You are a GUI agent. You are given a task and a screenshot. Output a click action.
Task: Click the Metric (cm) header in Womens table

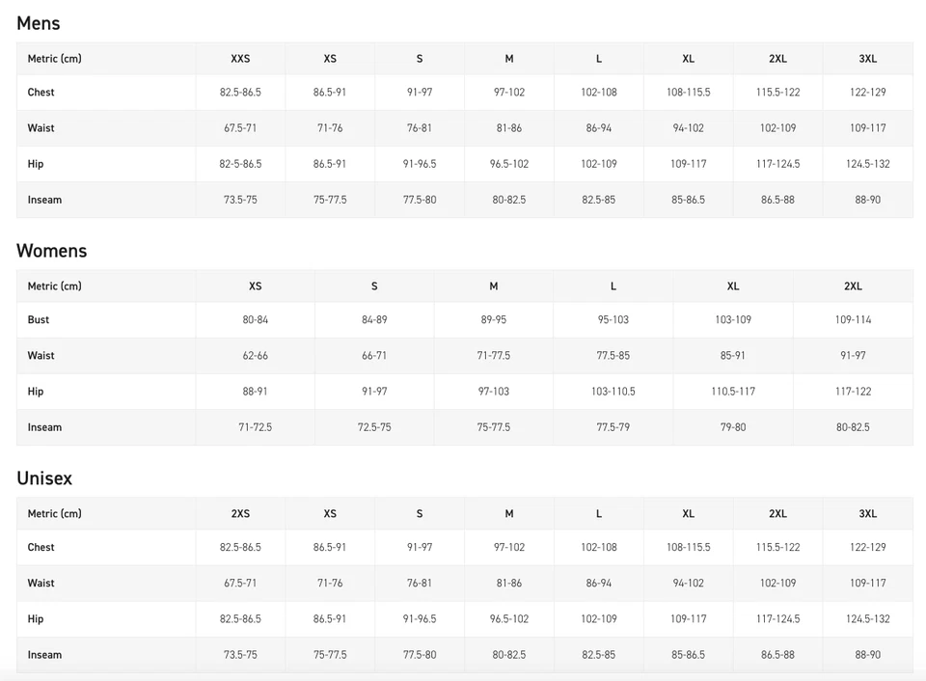[x=55, y=286]
